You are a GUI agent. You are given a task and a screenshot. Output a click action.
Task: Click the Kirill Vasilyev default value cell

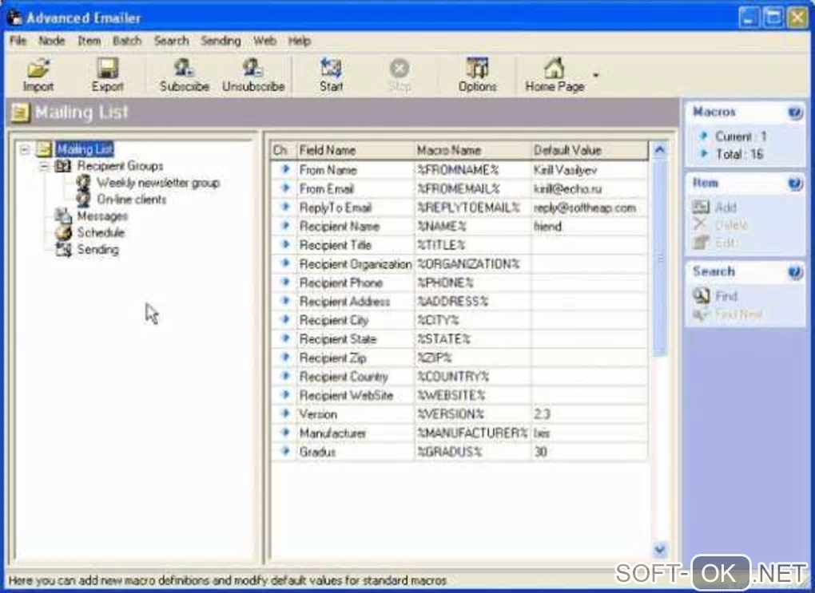[x=590, y=170]
